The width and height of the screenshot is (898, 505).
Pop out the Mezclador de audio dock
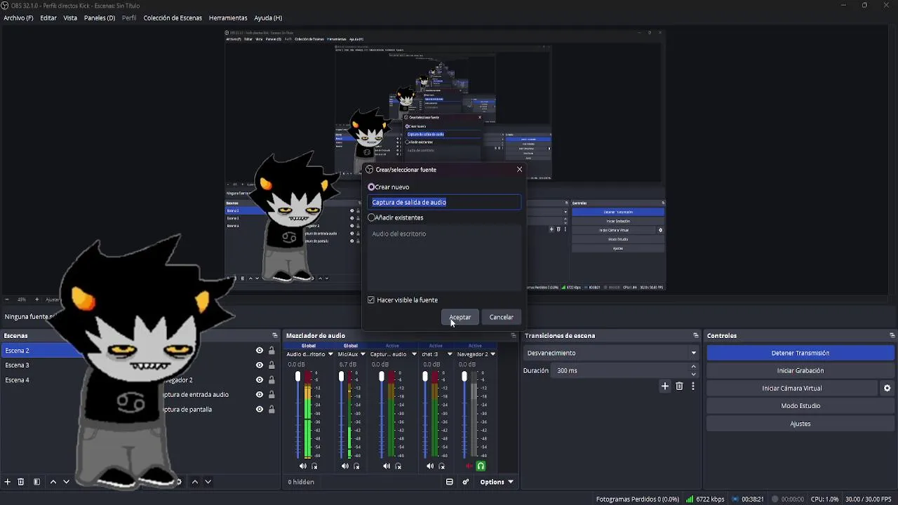click(x=514, y=335)
